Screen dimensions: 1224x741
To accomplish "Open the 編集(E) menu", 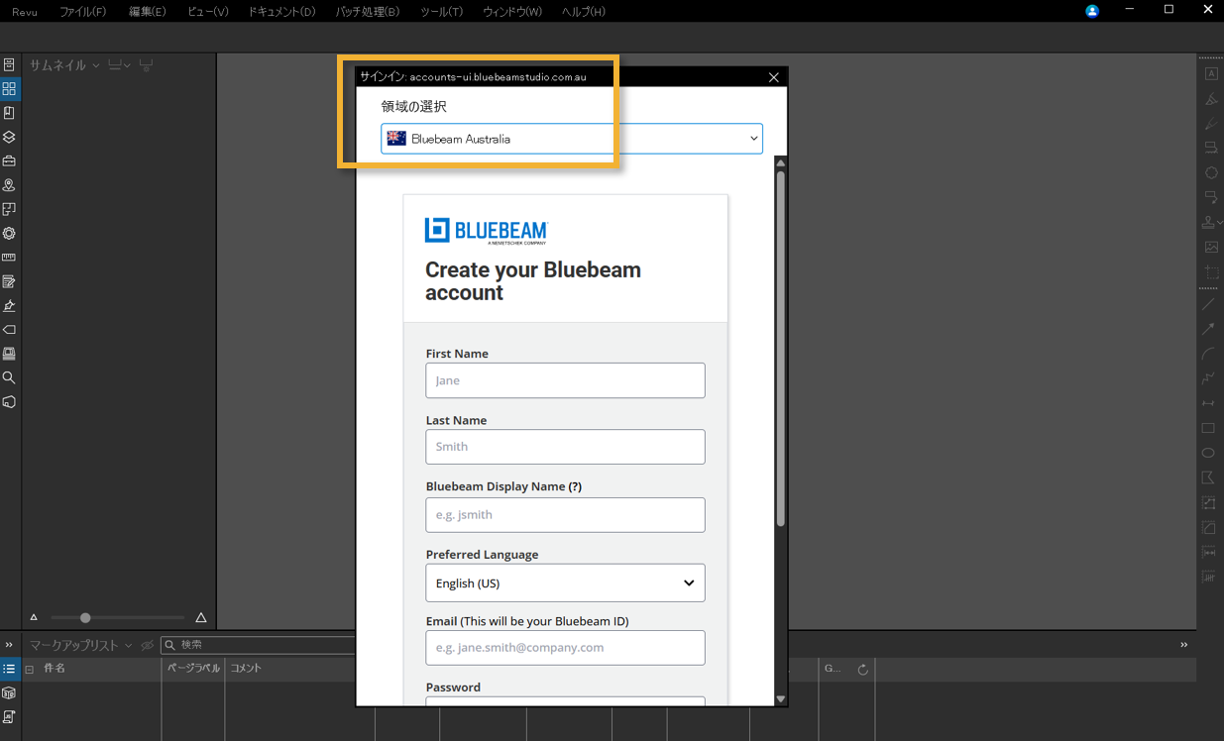I will [x=147, y=12].
